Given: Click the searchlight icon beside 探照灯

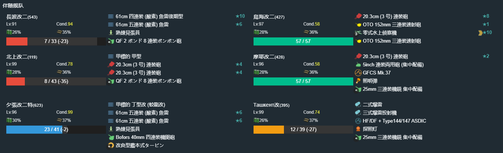Looking at the screenshot, I should [358, 129].
